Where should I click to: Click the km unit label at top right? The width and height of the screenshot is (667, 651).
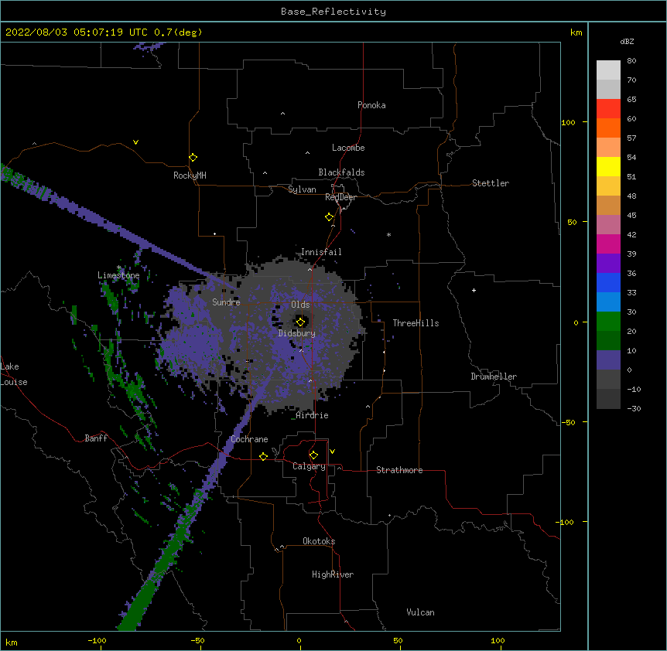(576, 32)
